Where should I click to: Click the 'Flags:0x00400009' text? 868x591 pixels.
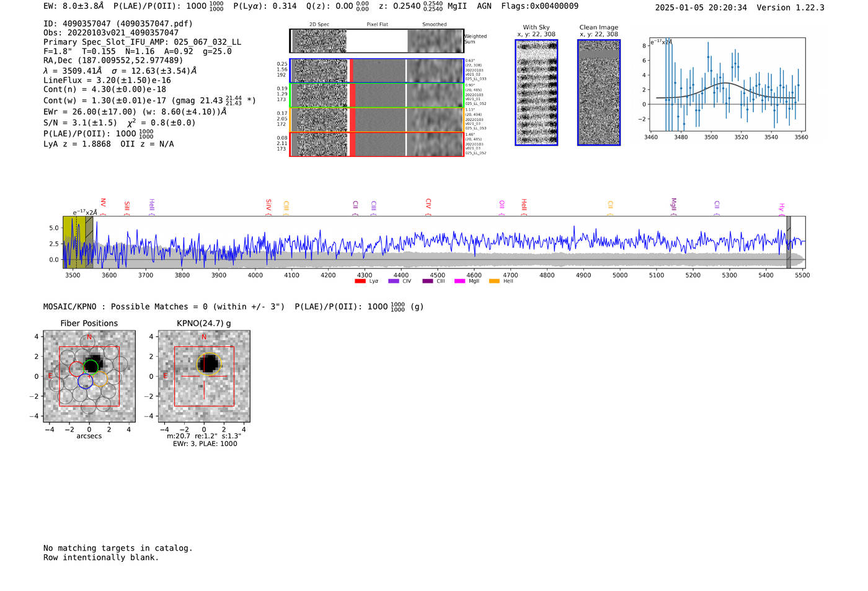click(x=539, y=6)
